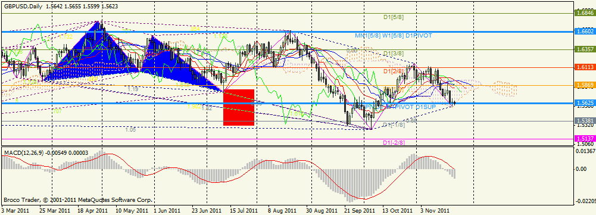Click the 1.5381 gray price tag
The image size is (596, 215).
tap(585, 121)
